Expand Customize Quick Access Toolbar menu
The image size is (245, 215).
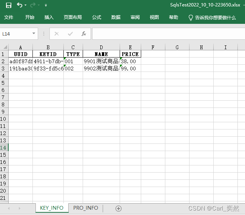[46, 5]
